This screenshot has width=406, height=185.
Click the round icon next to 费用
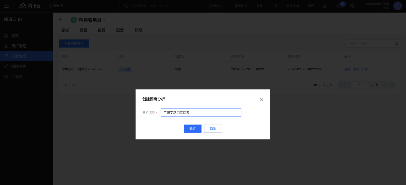pyautogui.click(x=325, y=6)
